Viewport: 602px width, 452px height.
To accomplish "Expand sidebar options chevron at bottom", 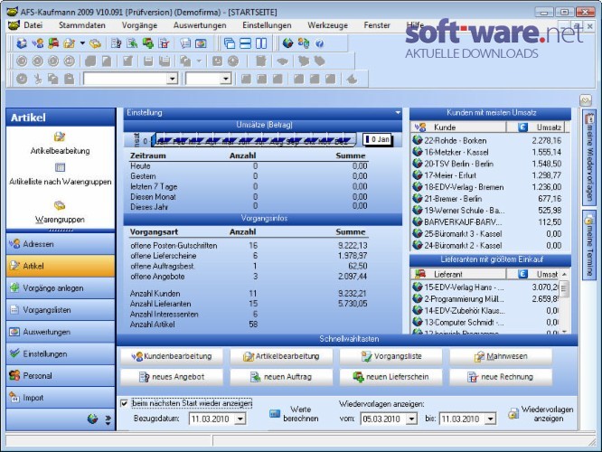I will (108, 419).
